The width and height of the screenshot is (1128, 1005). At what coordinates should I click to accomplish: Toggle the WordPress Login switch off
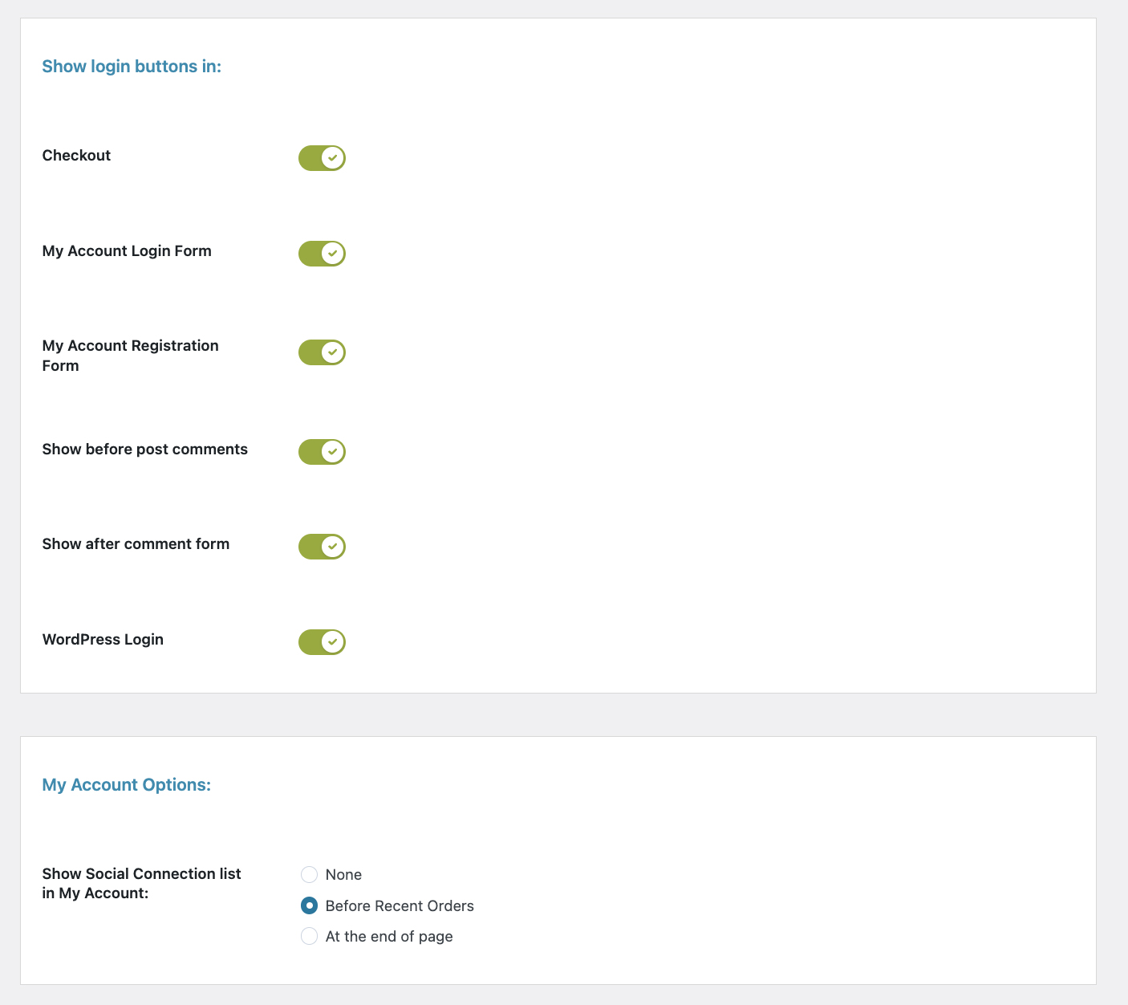pyautogui.click(x=322, y=642)
